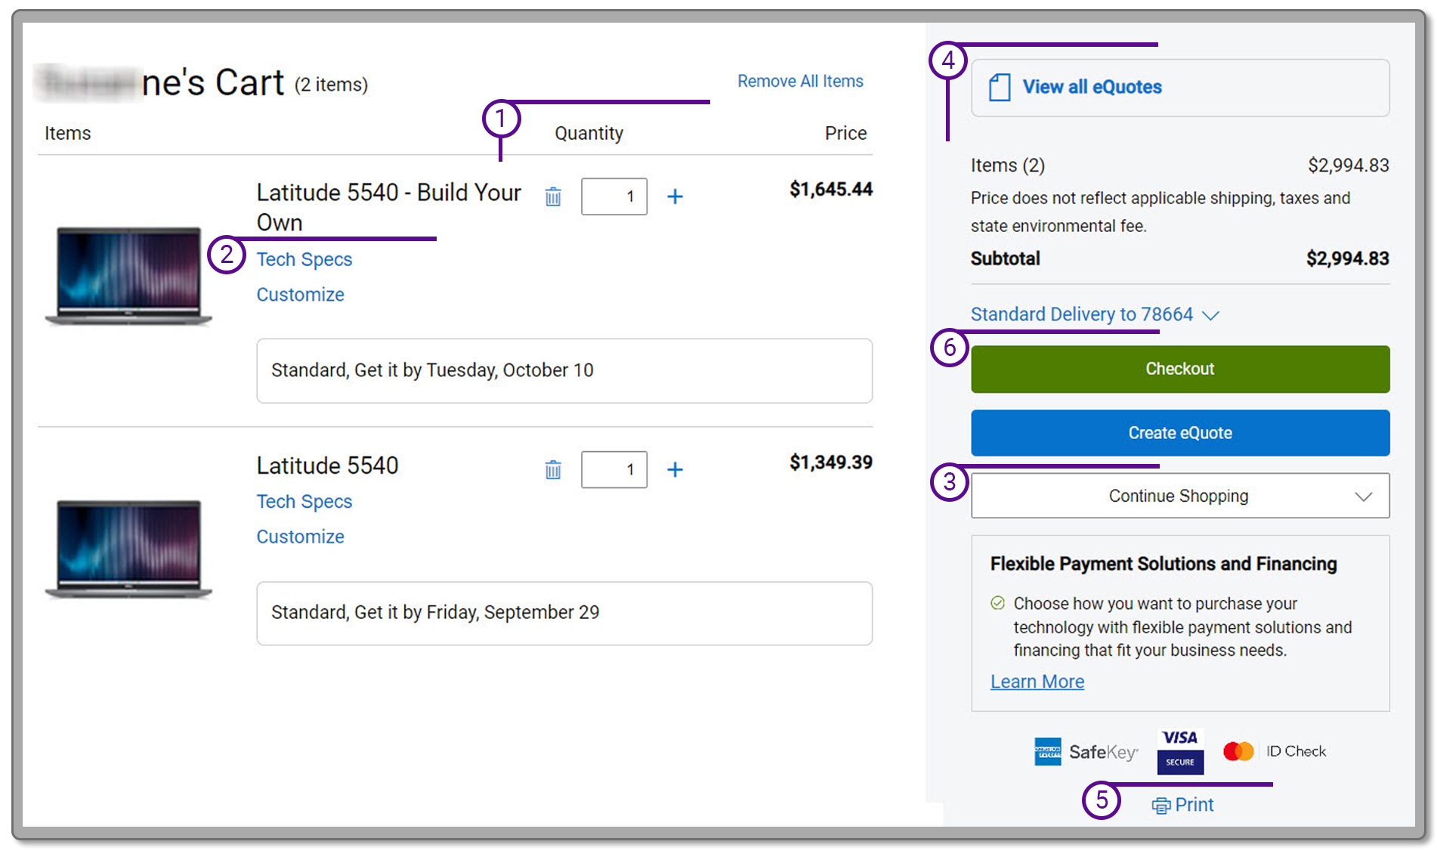Click the $1,349.39 price
This screenshot has width=1437, height=863.
831,462
